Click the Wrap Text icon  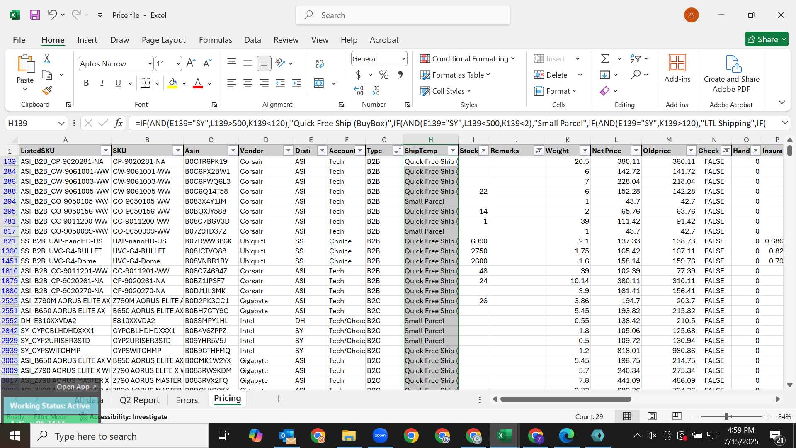(x=320, y=63)
